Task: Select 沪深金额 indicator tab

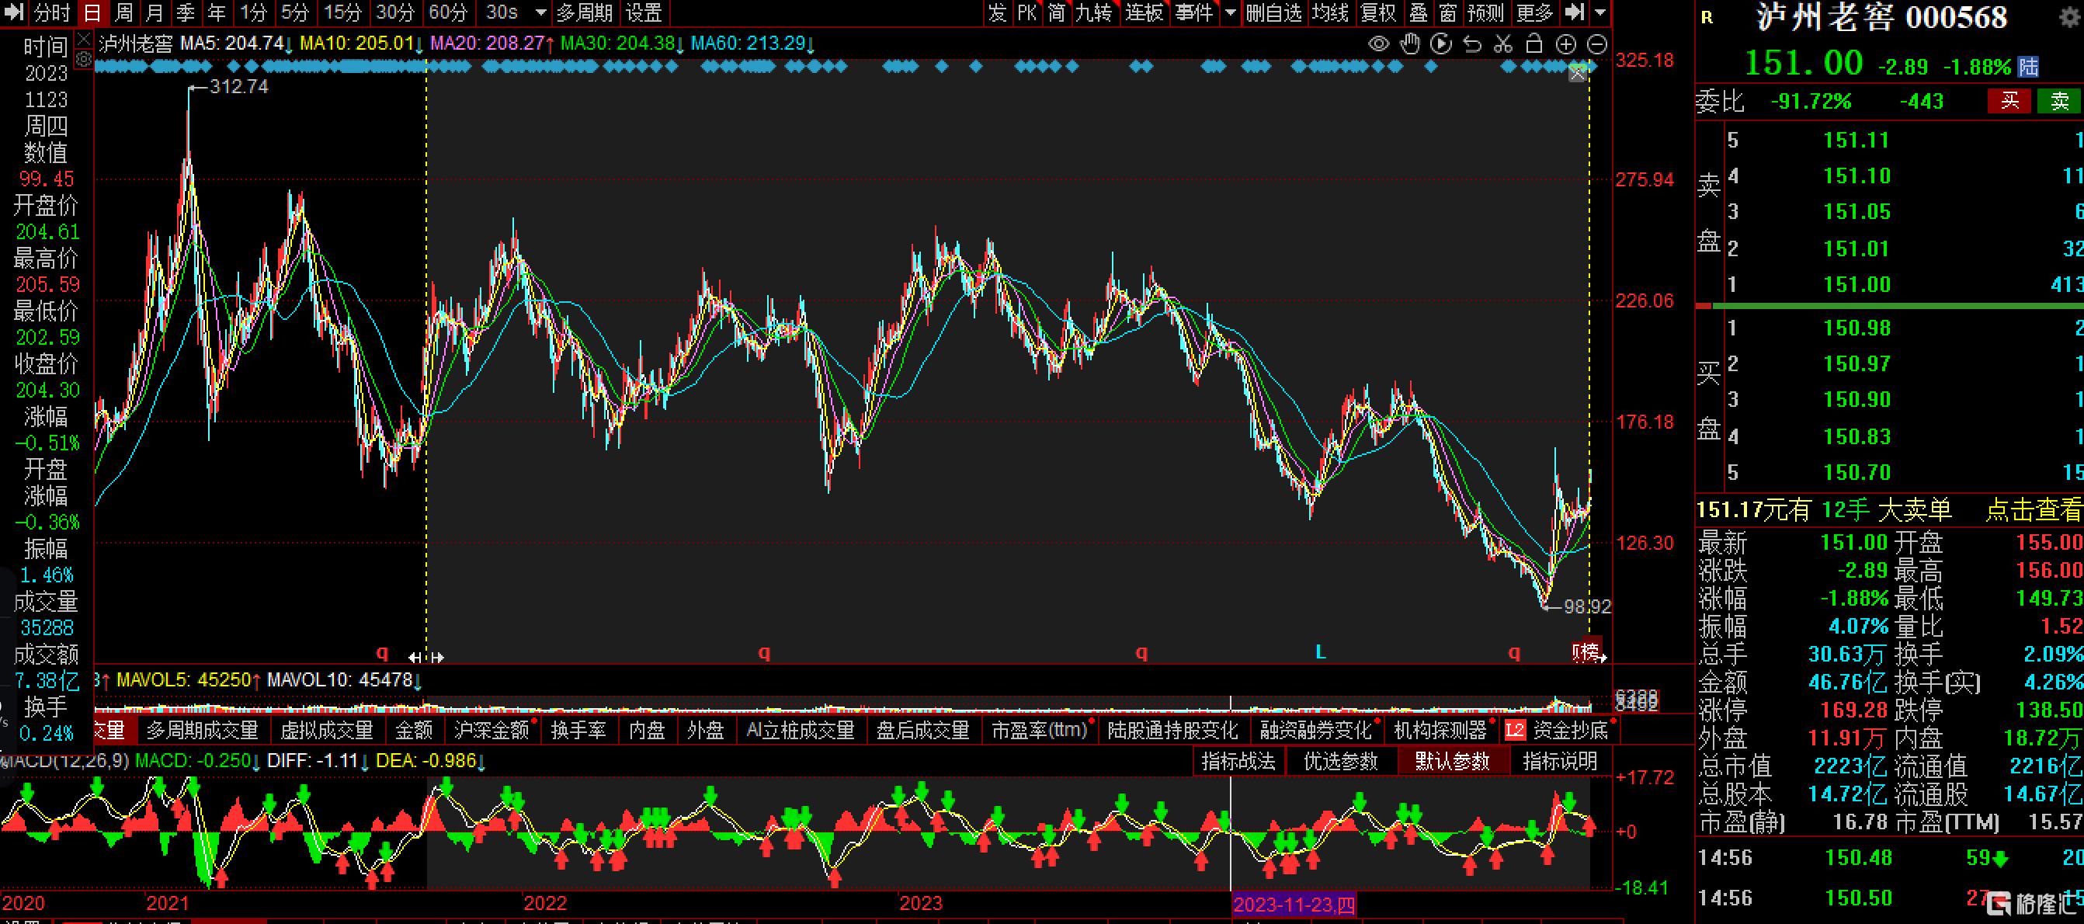Action: 491,731
